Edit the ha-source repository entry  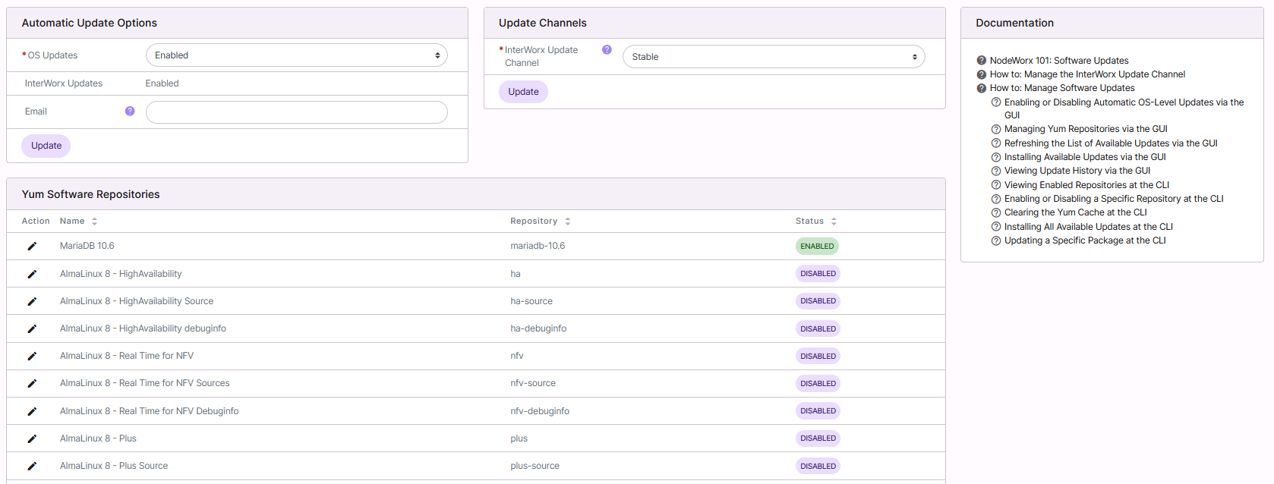point(32,301)
